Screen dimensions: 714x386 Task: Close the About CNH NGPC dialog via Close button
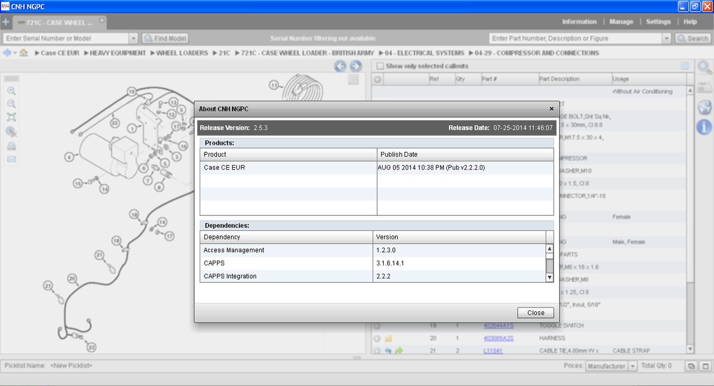tap(535, 312)
